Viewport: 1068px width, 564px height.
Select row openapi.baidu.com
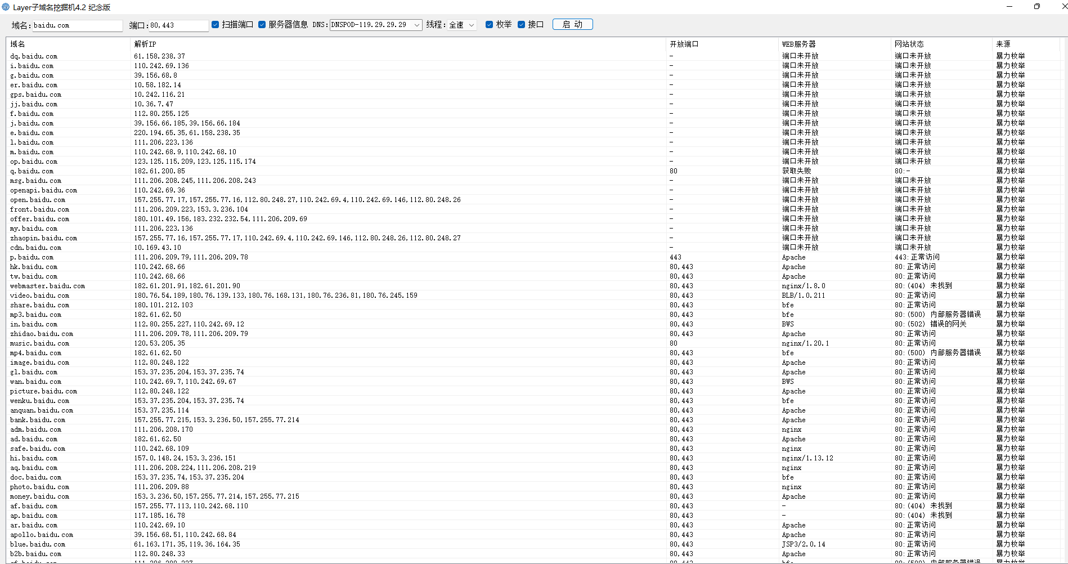point(533,190)
